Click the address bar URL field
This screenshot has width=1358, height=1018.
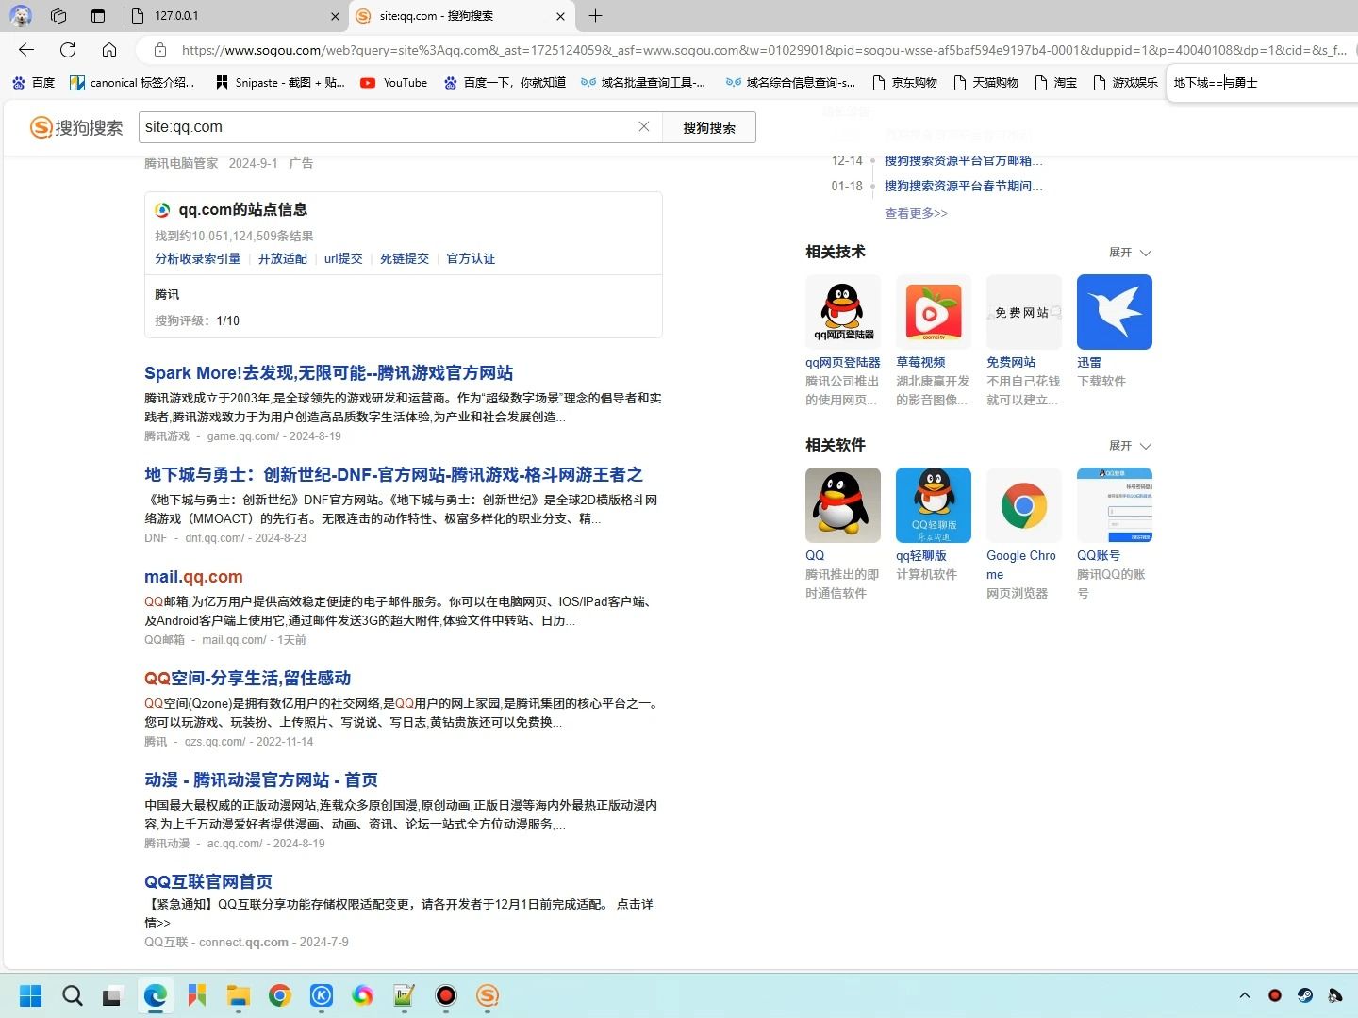(x=764, y=50)
